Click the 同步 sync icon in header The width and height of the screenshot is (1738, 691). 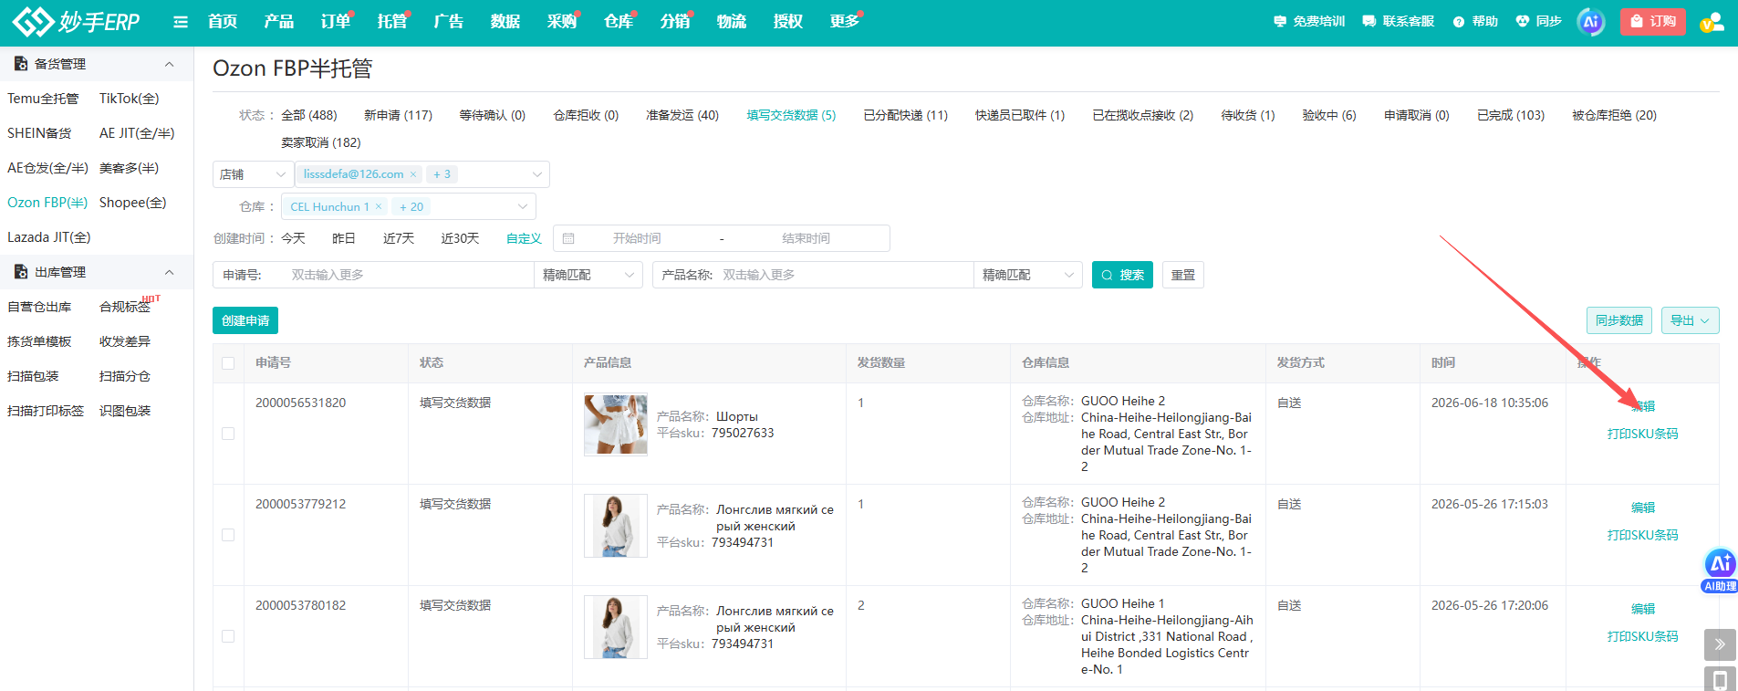[1522, 21]
